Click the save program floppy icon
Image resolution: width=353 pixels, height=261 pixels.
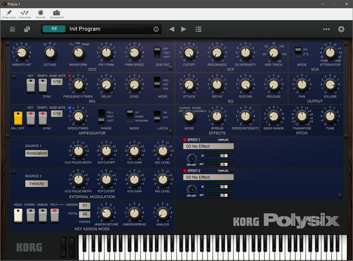(x=12, y=29)
